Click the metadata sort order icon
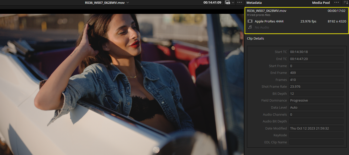The width and height of the screenshot is (349, 155). pos(345,2)
